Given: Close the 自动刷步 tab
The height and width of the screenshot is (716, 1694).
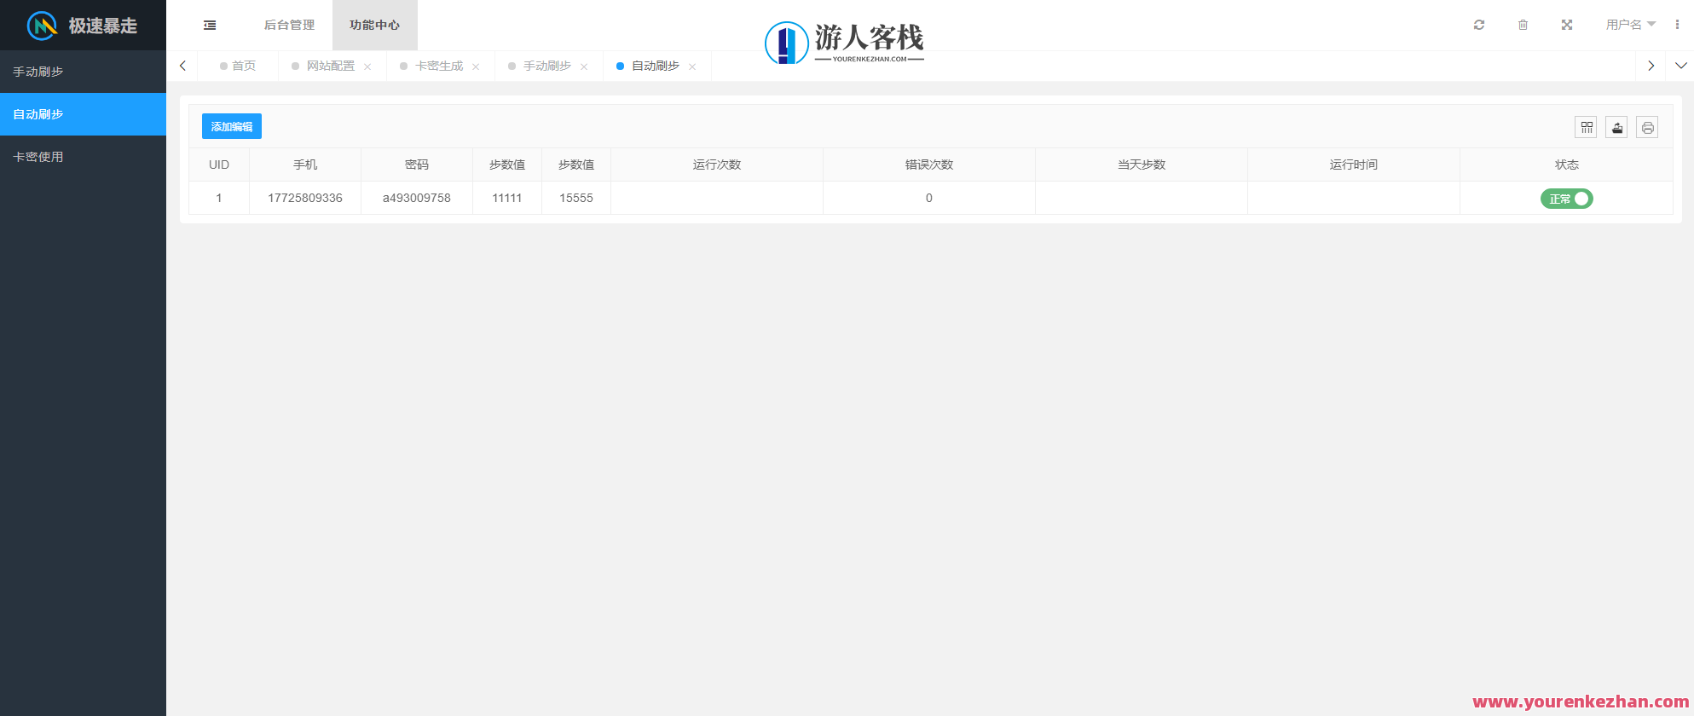Looking at the screenshot, I should click(x=692, y=66).
